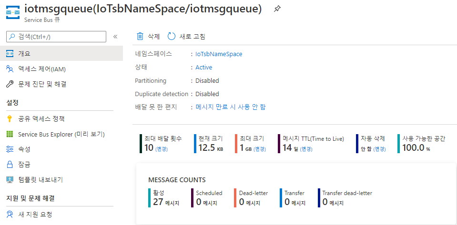Image resolution: width=457 pixels, height=225 pixels.
Task: Click the Service Bus queue icon beside title
Action: pos(13,12)
